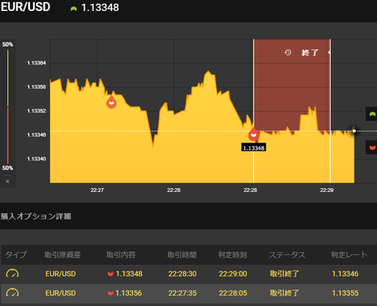Click EUR/USD in the first trade row
377x306 pixels.
60,274
